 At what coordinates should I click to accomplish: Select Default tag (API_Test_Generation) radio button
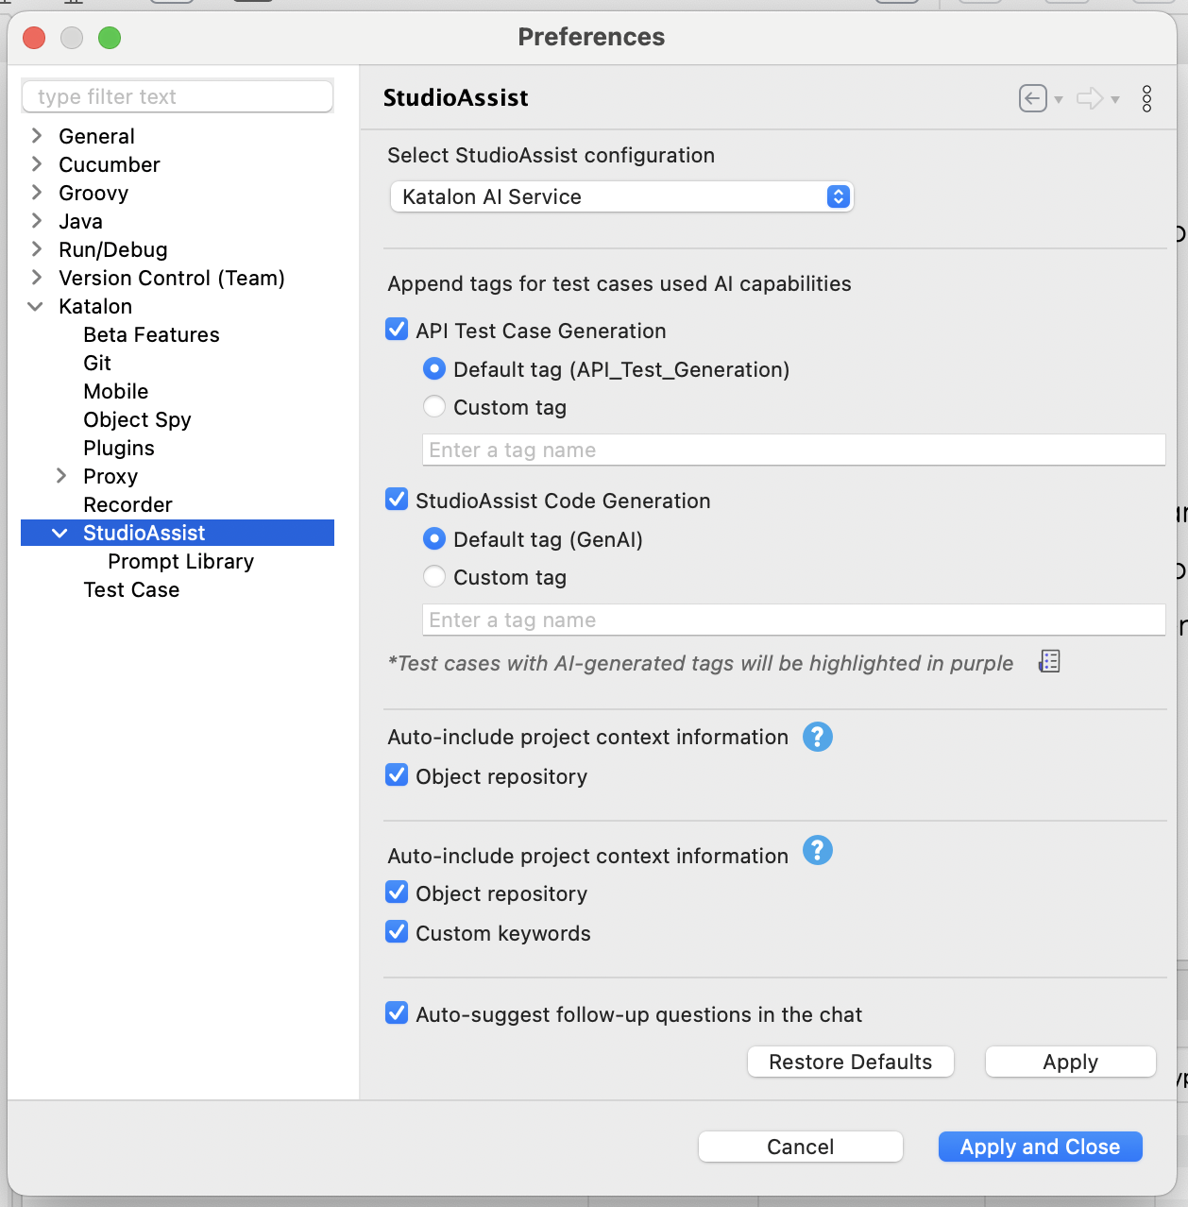tap(434, 368)
